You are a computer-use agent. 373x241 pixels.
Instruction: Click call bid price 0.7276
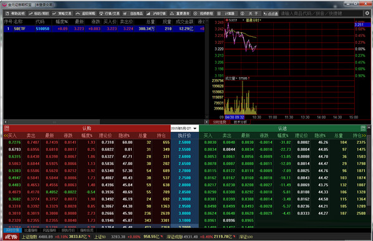(14, 142)
